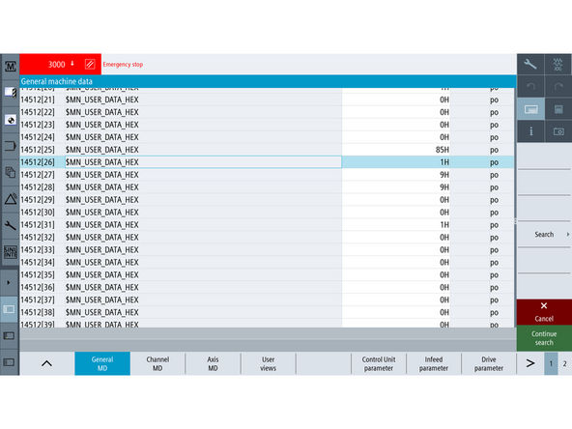The height and width of the screenshot is (429, 572).
Task: Select the highlighted screen layout icon
Action: click(x=9, y=309)
